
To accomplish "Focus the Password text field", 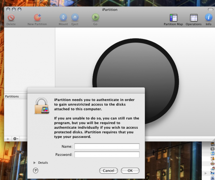I will (x=107, y=154).
